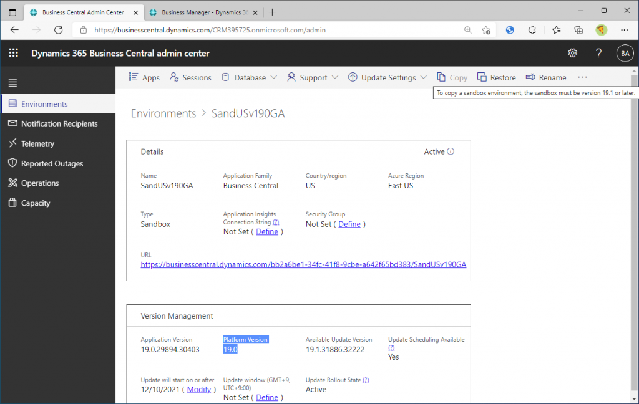
Task: Switch to Business Central Admin Center tab
Action: [83, 12]
